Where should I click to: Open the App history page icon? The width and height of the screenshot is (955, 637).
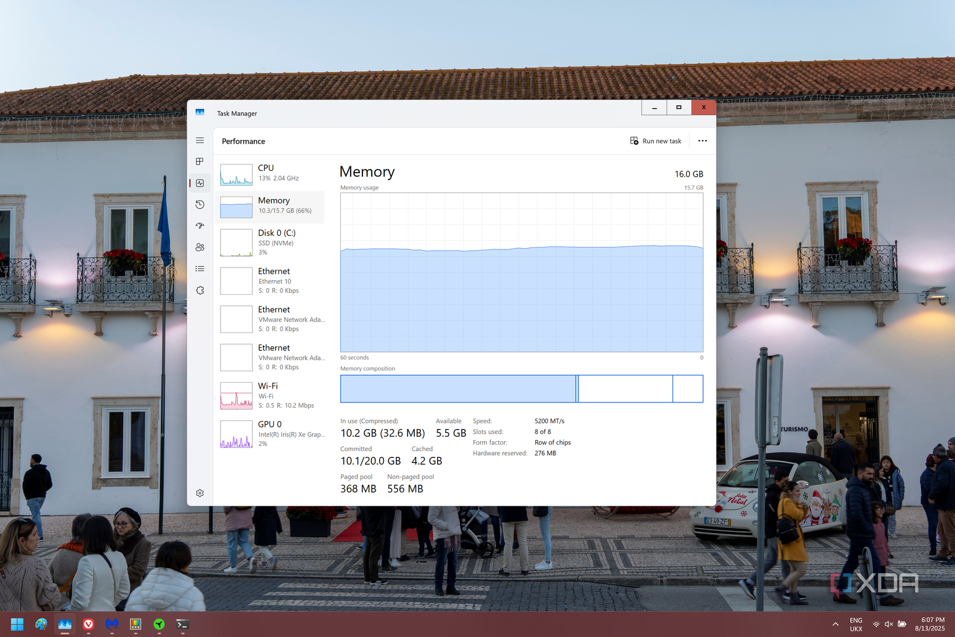coord(200,204)
